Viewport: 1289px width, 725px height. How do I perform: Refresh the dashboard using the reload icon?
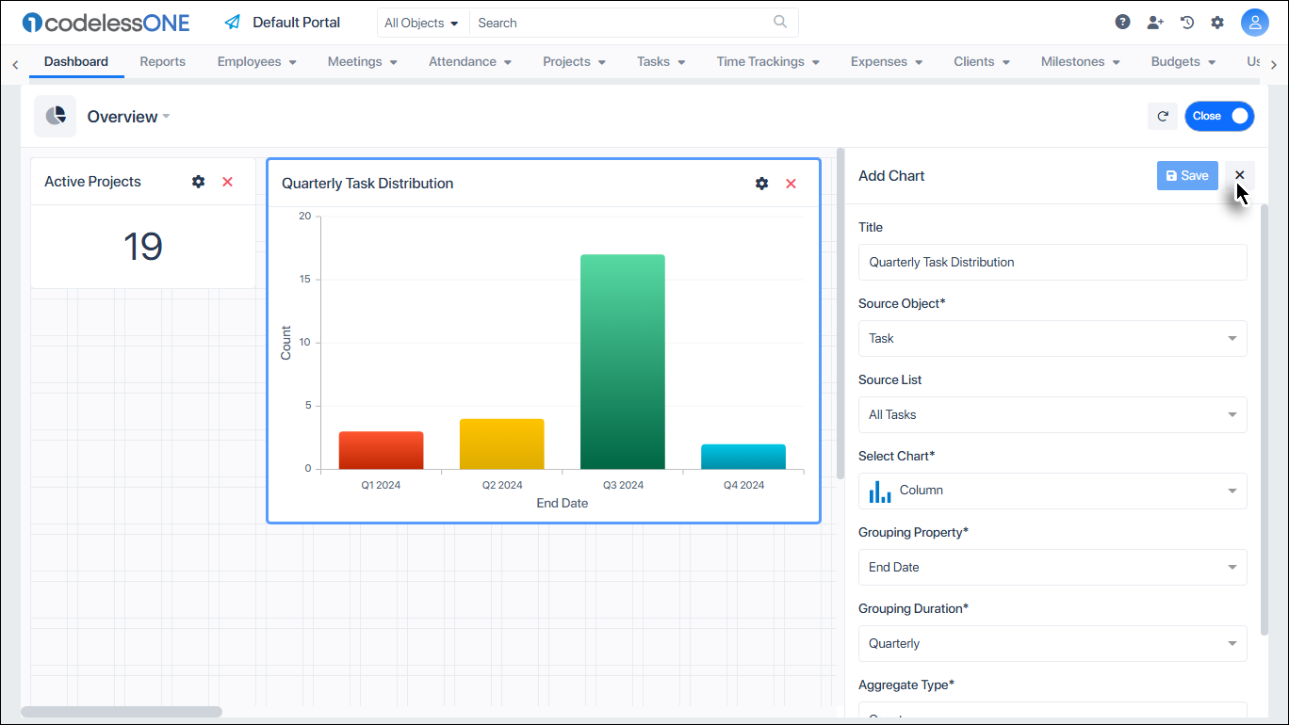click(x=1163, y=116)
